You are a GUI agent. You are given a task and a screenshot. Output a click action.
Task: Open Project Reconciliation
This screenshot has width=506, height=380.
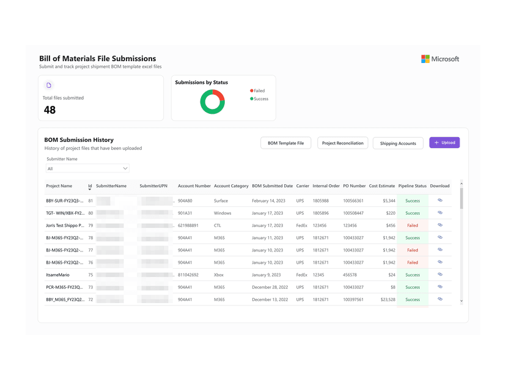pyautogui.click(x=342, y=142)
